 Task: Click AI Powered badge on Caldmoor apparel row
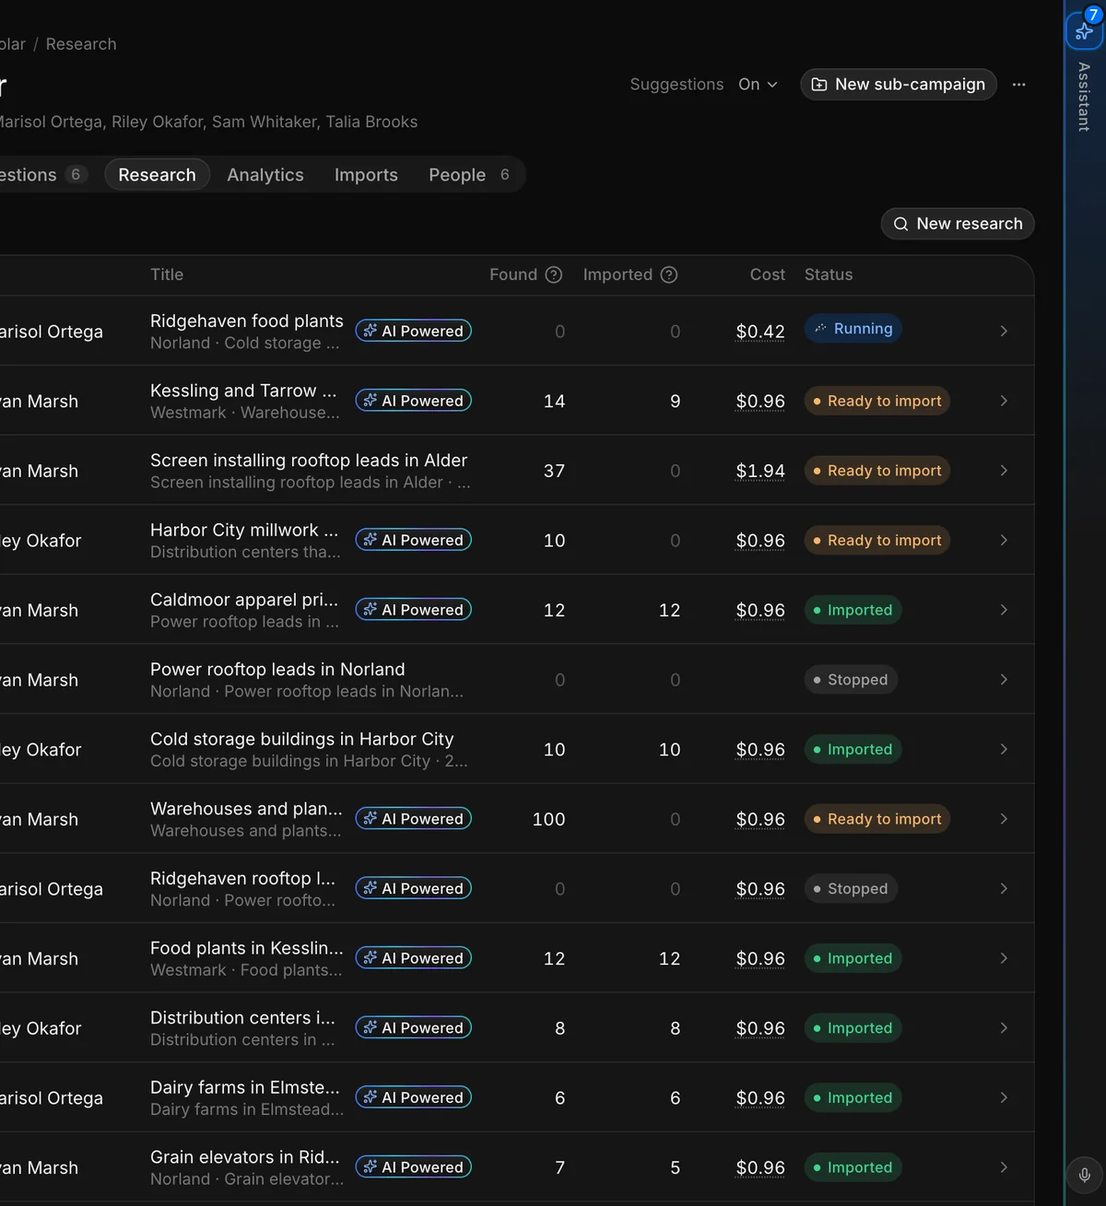414,610
